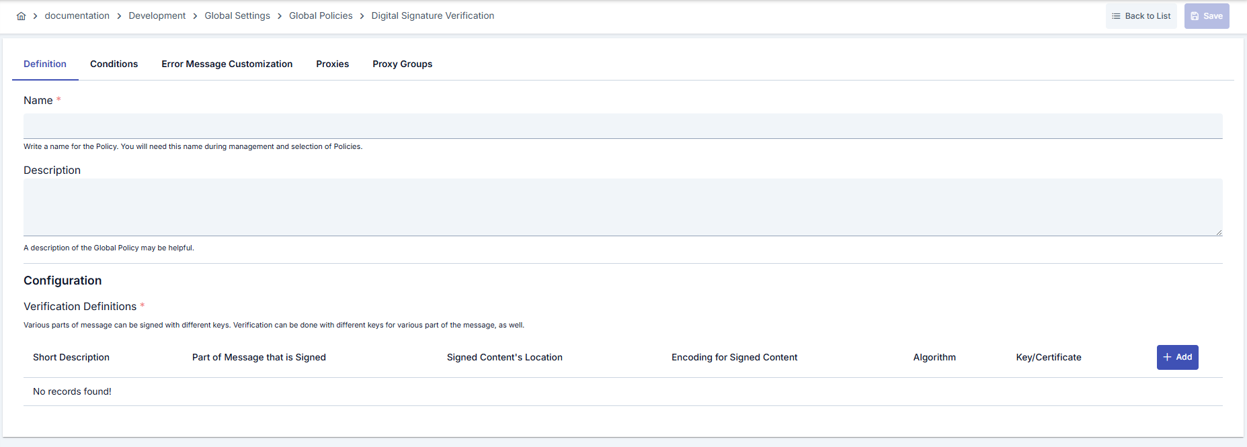Switch to Error Message Customization tab
The width and height of the screenshot is (1247, 447).
[x=227, y=64]
